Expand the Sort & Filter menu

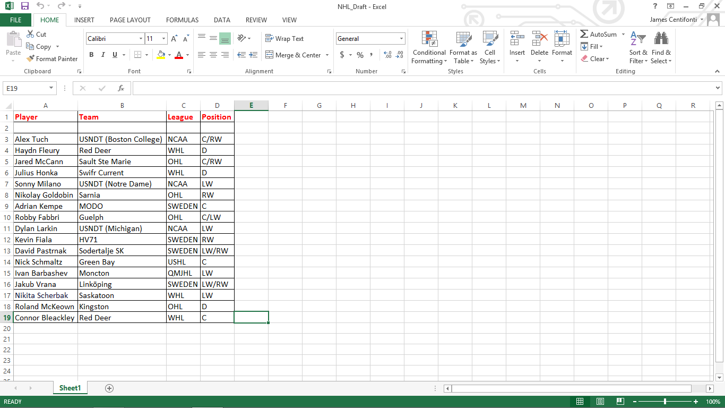coord(638,47)
